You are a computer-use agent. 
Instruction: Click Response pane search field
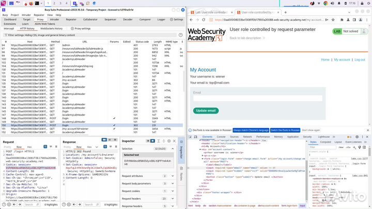pyautogui.click(x=92, y=204)
